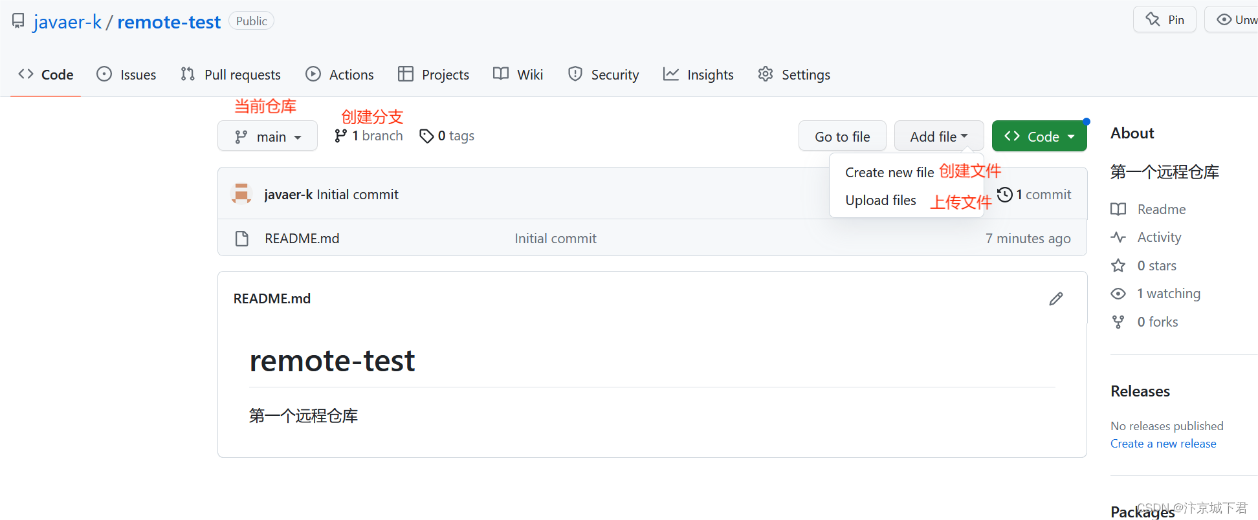Choose Upload files from menu
This screenshot has width=1258, height=520.
coord(880,200)
